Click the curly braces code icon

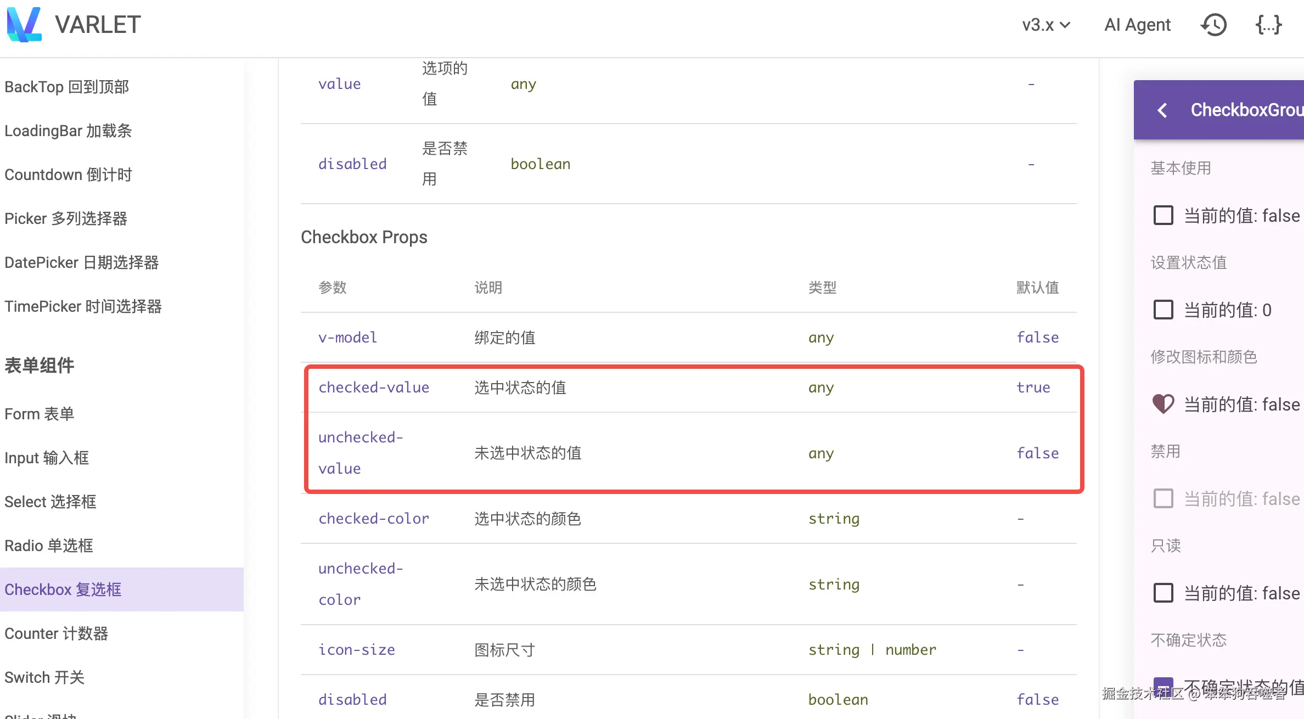(1268, 25)
